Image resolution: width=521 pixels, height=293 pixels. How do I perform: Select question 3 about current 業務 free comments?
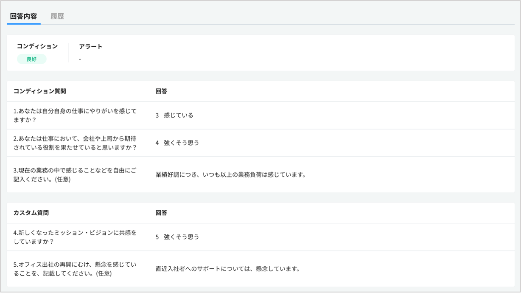(x=75, y=175)
